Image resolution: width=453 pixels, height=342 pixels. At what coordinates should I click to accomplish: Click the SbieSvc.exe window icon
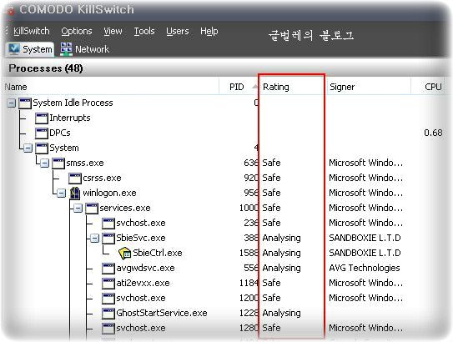pos(108,238)
